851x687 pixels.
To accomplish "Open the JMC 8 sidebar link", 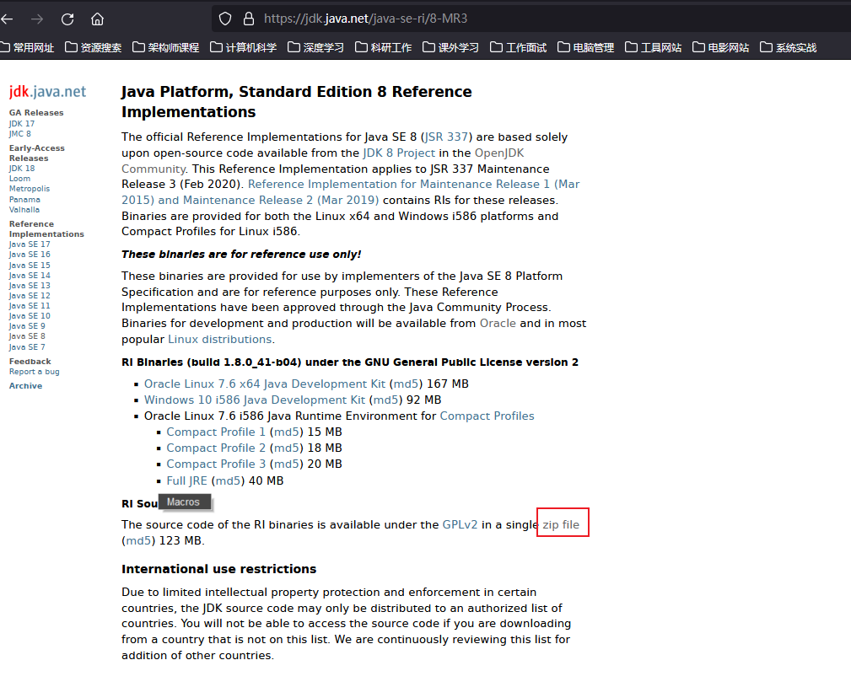I will coord(20,134).
